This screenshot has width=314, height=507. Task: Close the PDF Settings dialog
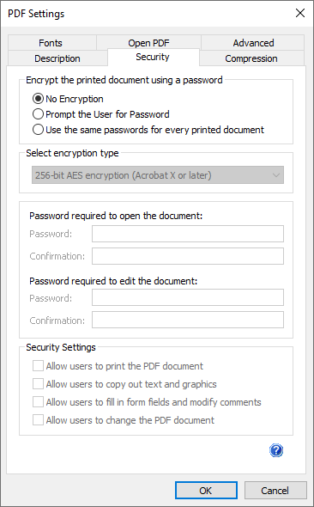300,13
